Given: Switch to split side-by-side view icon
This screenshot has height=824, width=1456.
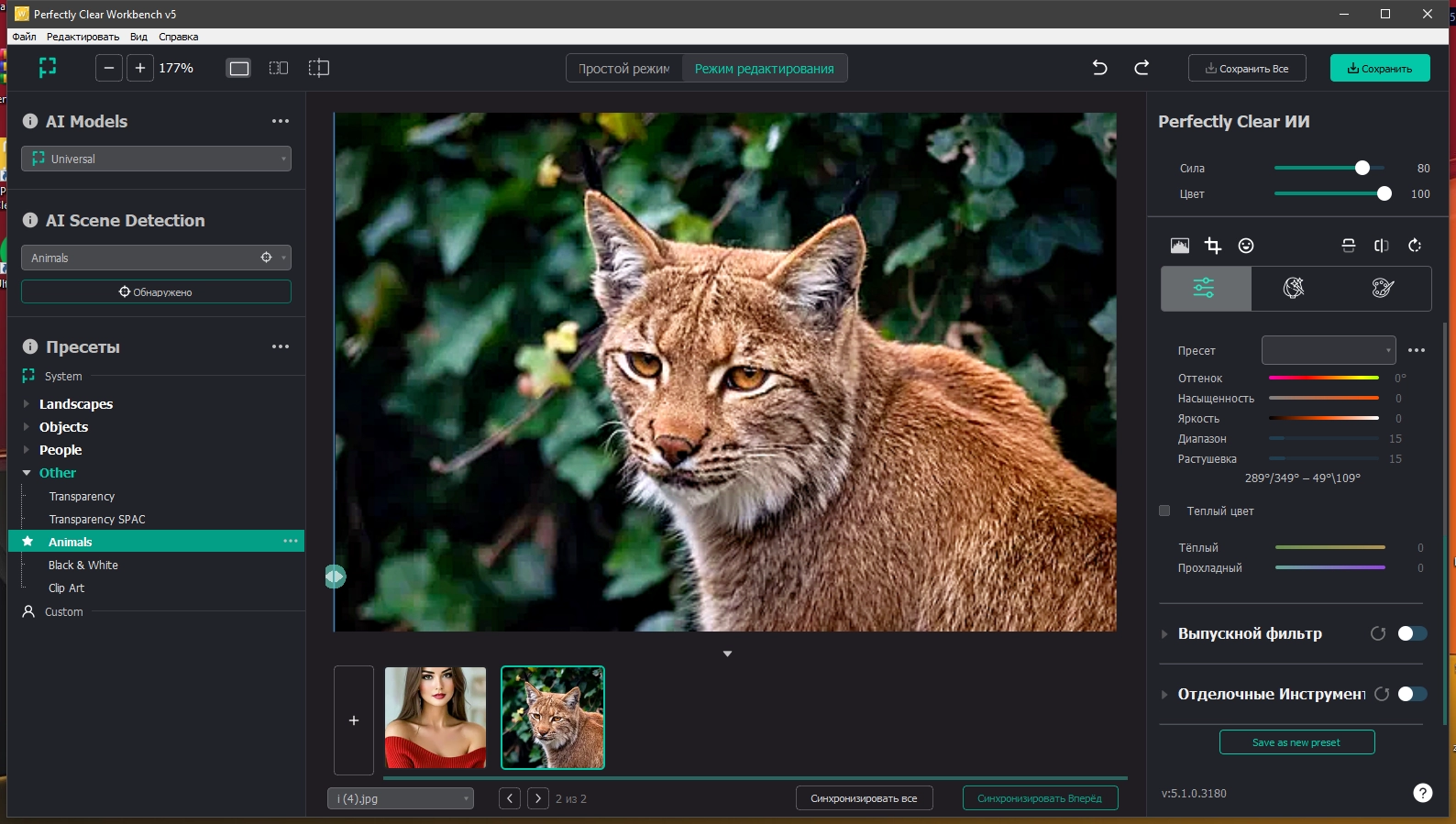Looking at the screenshot, I should (x=279, y=68).
